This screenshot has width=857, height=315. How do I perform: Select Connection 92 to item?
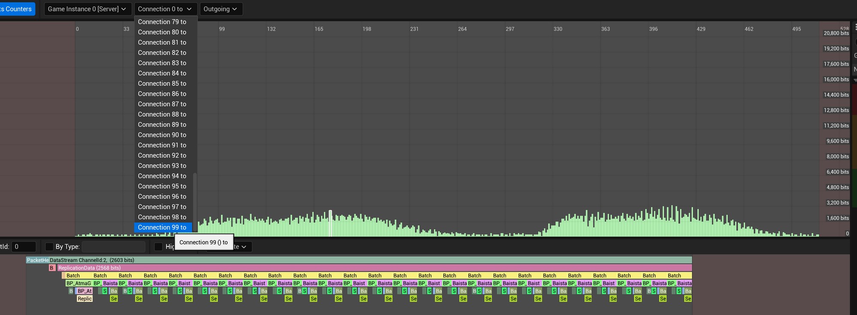click(x=163, y=155)
